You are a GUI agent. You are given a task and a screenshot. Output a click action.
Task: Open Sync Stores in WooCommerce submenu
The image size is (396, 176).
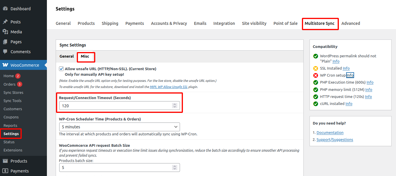13,92
